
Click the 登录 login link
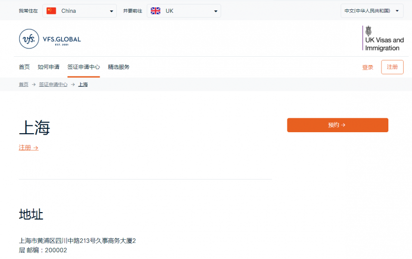[368, 67]
